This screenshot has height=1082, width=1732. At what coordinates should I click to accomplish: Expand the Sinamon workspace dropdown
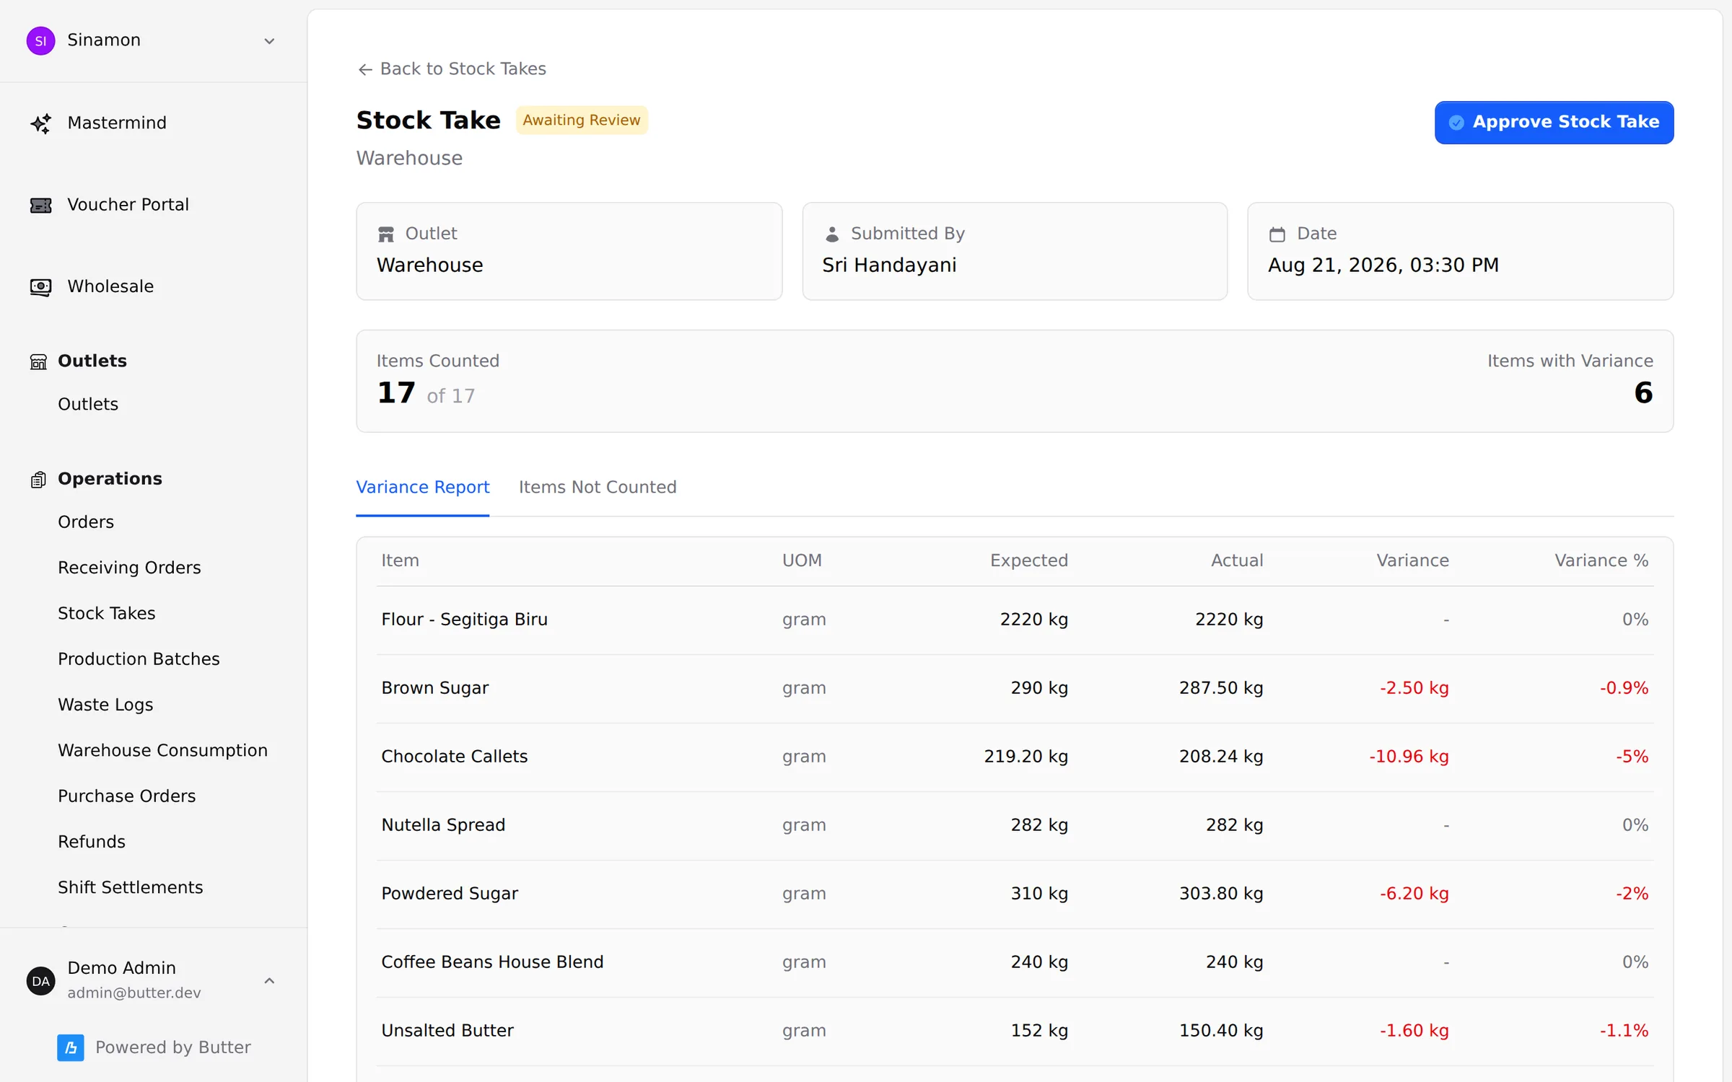tap(269, 41)
